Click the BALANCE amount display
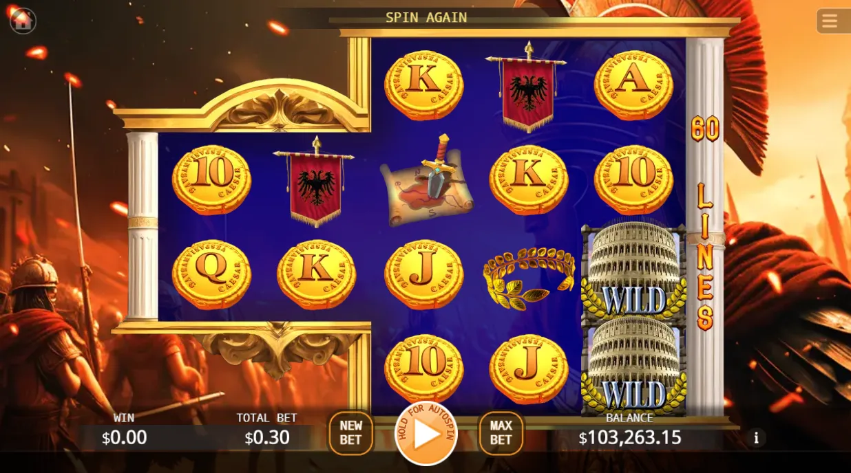Image resolution: width=851 pixels, height=473 pixels. point(630,437)
